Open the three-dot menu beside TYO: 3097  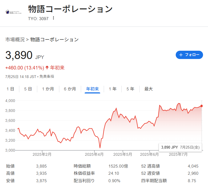pyautogui.click(x=53, y=18)
